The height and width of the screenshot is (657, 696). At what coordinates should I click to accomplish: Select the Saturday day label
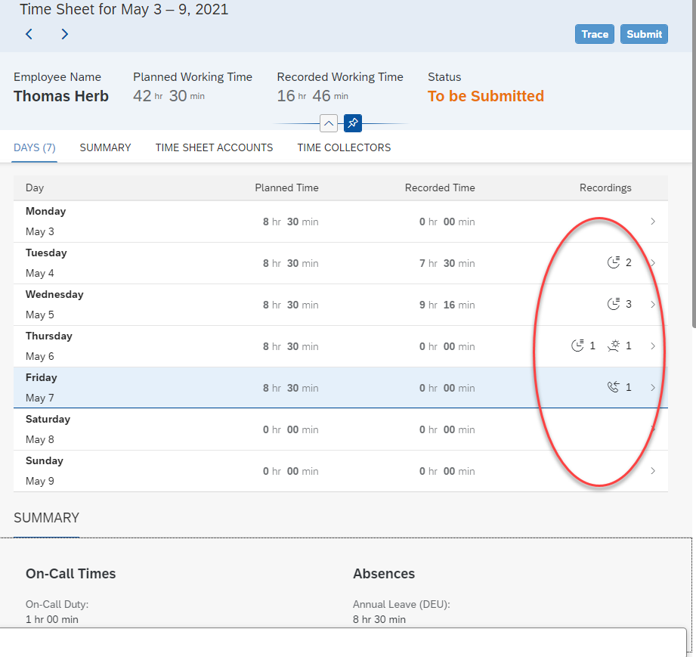48,420
